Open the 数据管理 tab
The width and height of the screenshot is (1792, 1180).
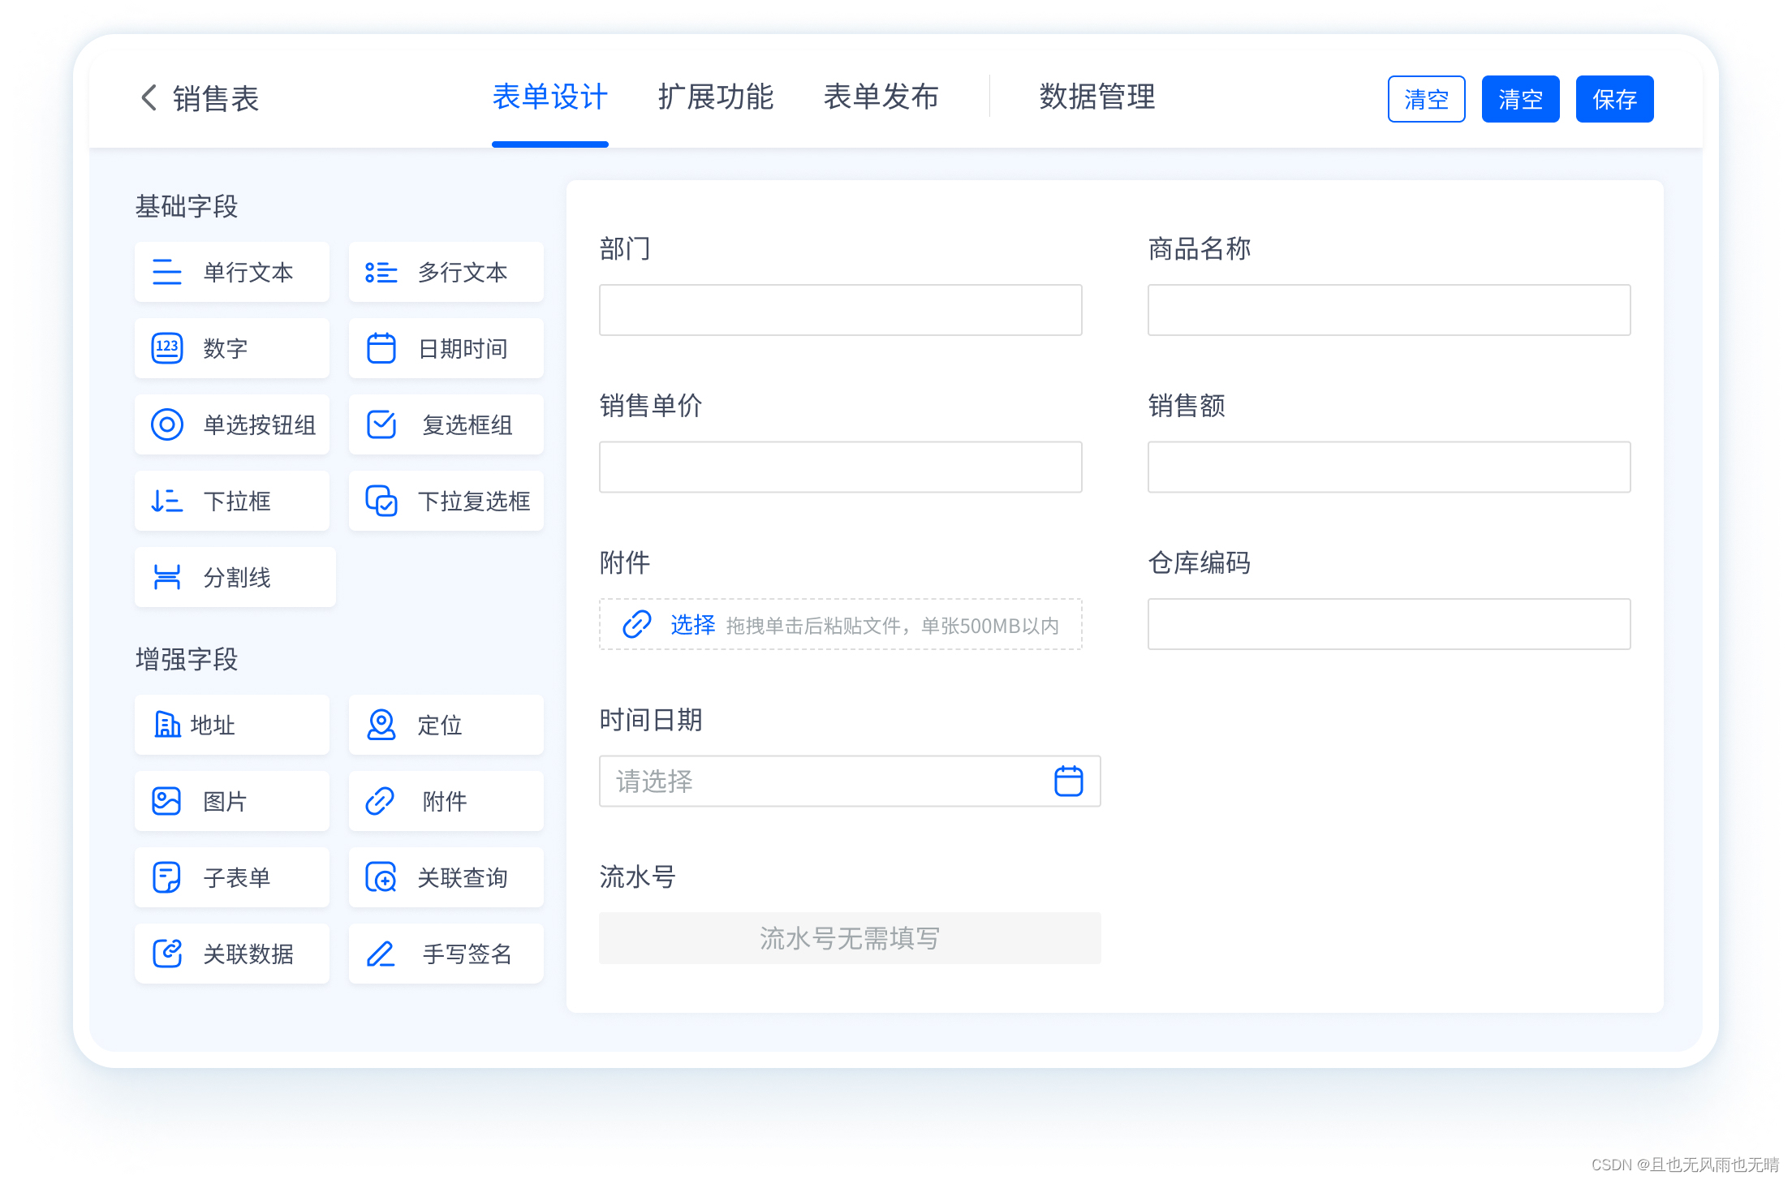click(x=1096, y=97)
